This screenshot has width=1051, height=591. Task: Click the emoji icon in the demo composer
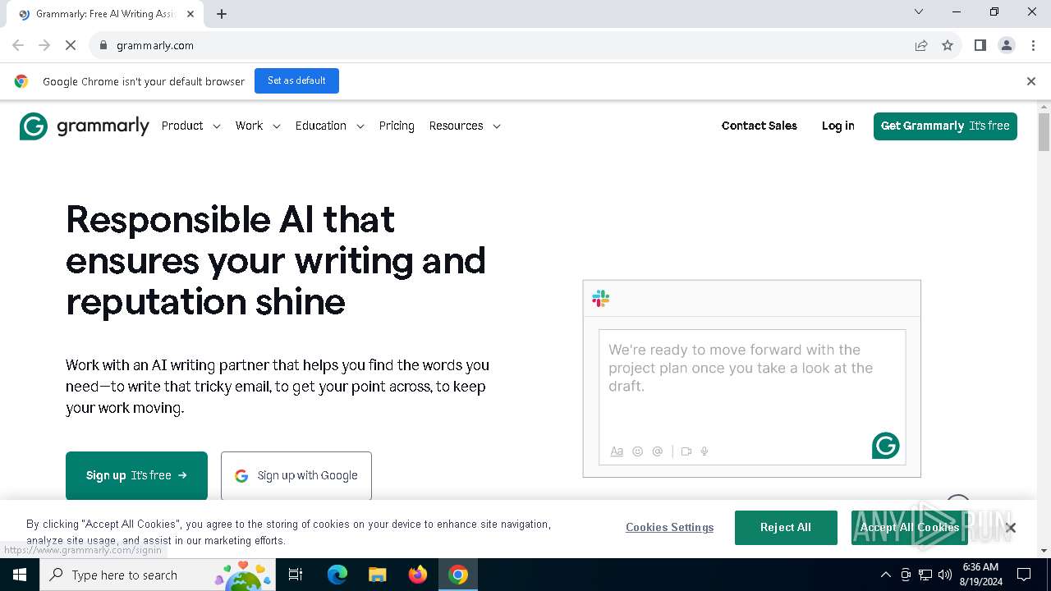(x=637, y=451)
